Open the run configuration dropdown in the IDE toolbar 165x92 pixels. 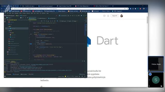click(64, 16)
